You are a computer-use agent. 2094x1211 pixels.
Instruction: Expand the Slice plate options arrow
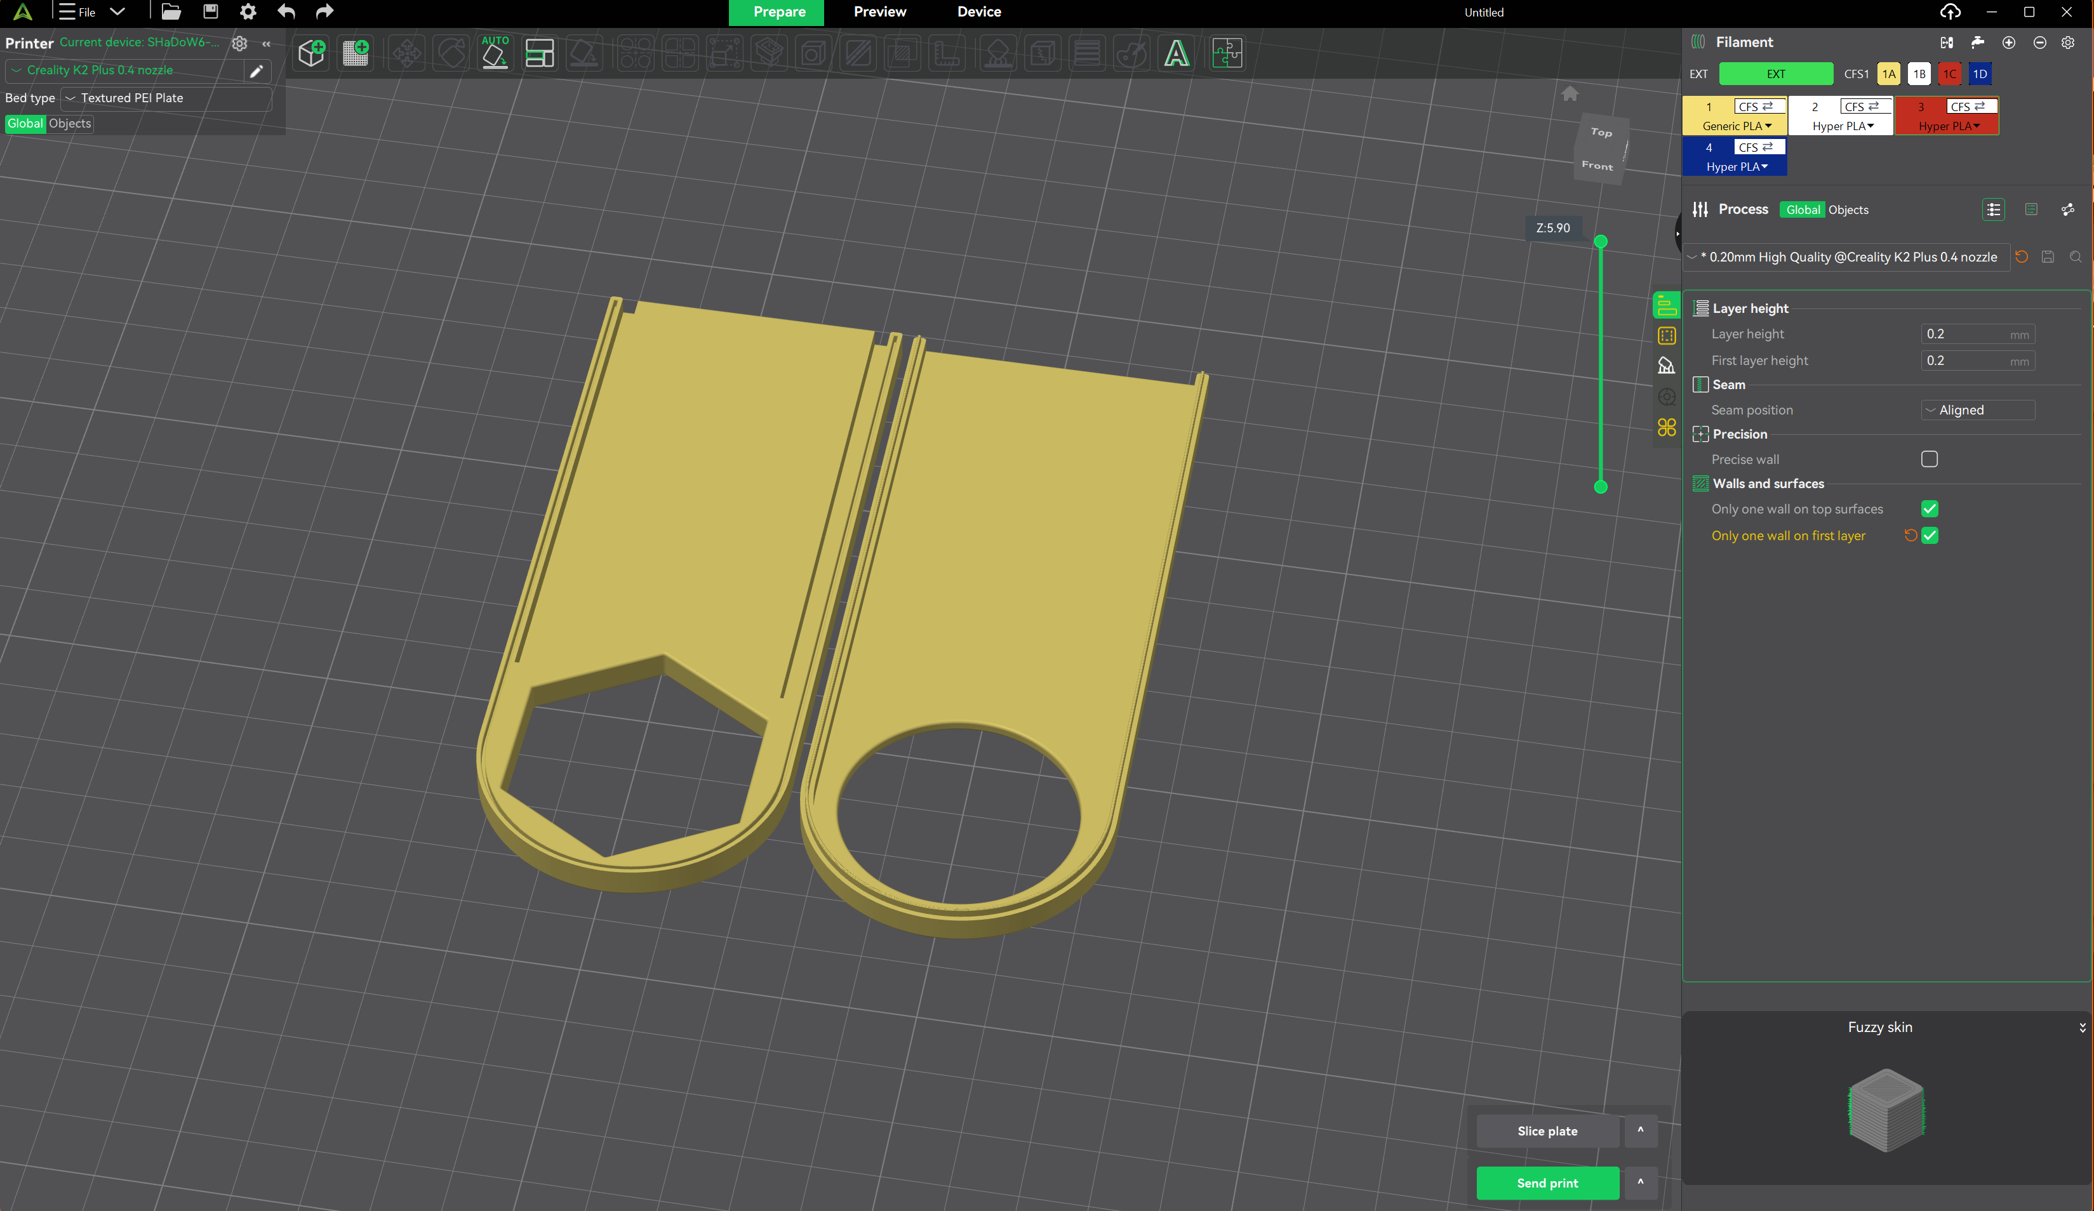click(1640, 1130)
